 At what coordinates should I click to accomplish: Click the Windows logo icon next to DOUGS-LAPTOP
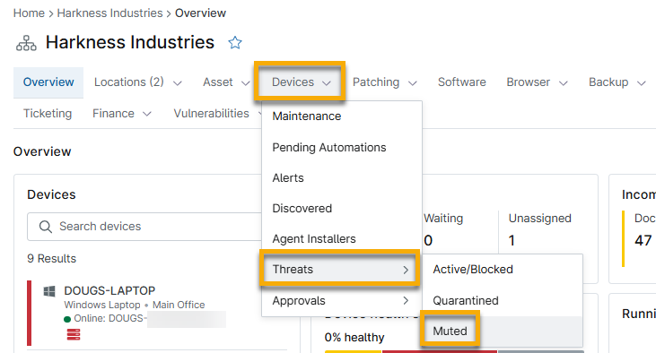(49, 291)
